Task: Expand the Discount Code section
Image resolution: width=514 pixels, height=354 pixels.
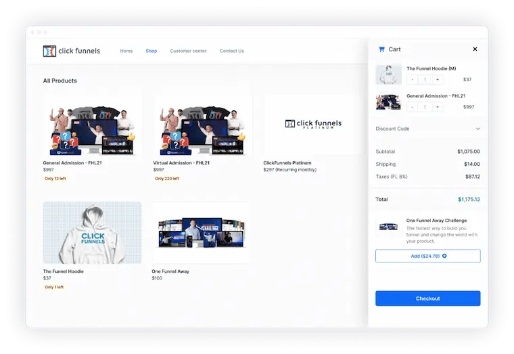Action: pos(428,129)
